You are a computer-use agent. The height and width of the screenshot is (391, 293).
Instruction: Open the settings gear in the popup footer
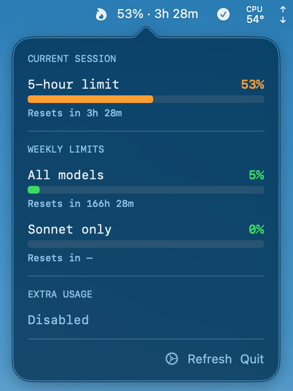tap(171, 359)
